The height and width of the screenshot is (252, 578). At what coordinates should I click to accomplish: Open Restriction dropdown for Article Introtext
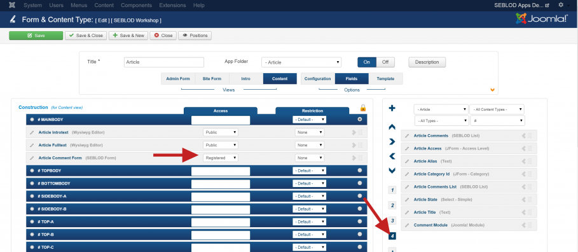click(x=310, y=132)
